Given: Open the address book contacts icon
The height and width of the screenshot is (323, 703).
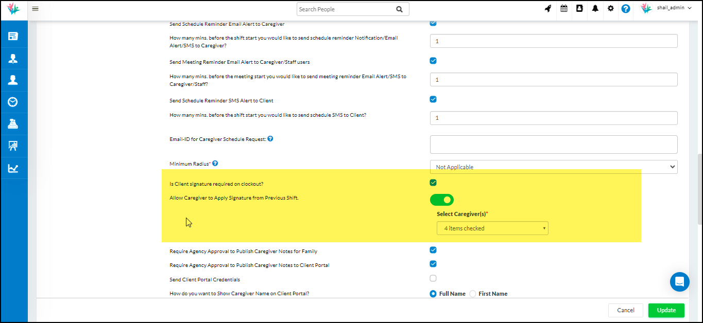Looking at the screenshot, I should pyautogui.click(x=579, y=9).
